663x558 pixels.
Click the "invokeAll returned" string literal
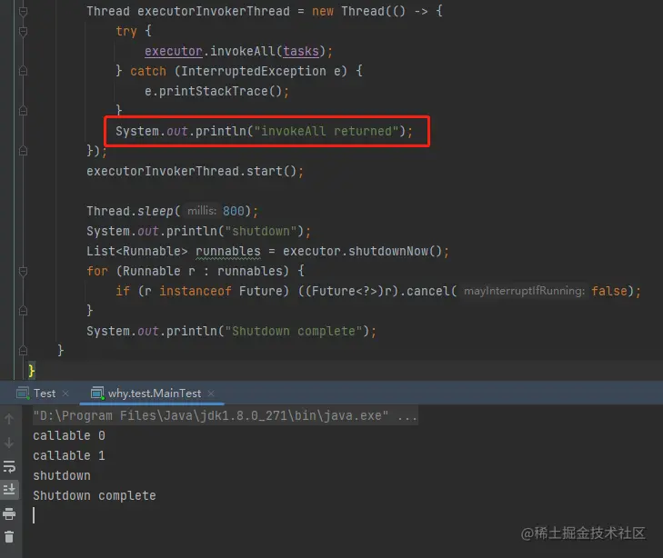coord(326,132)
